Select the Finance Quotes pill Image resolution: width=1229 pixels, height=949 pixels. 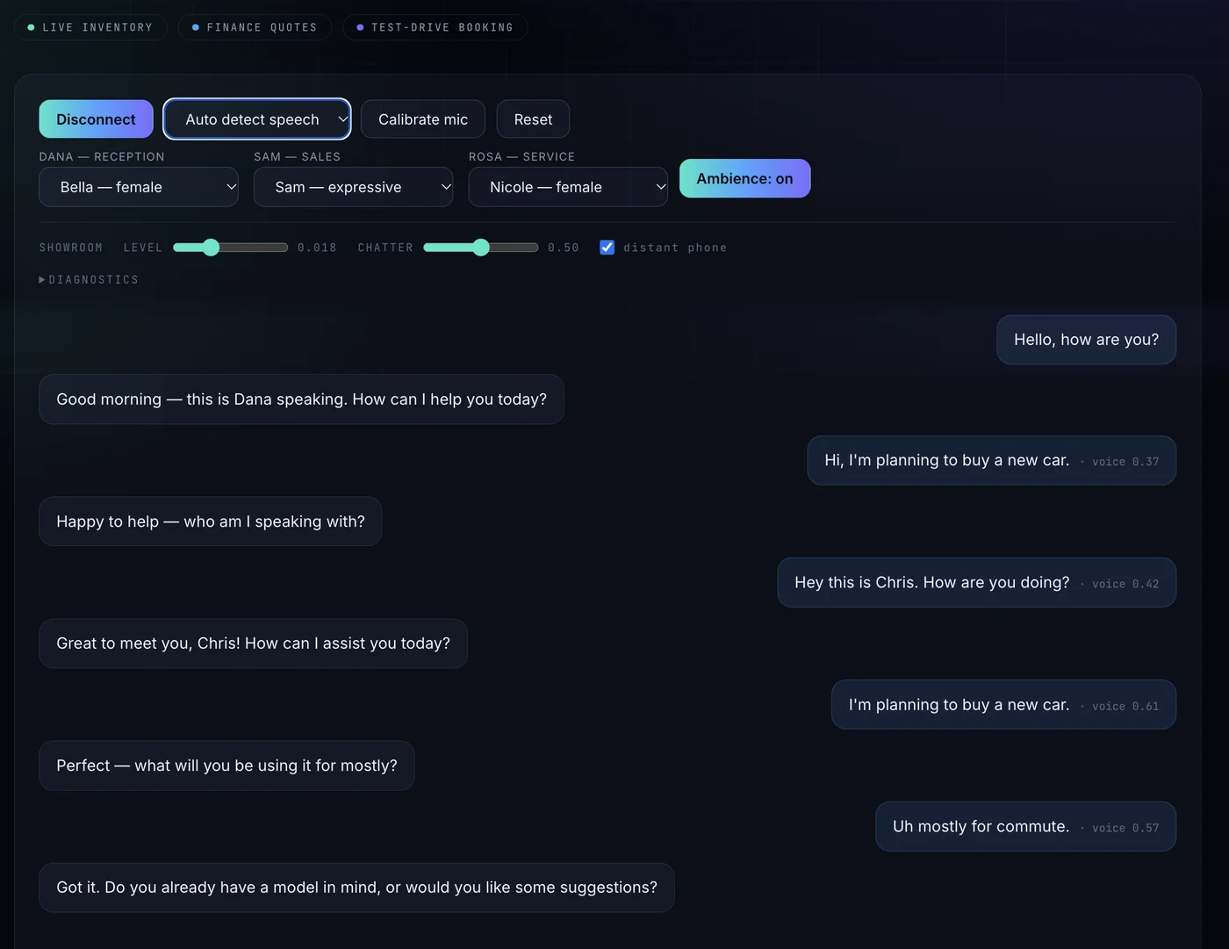(255, 27)
